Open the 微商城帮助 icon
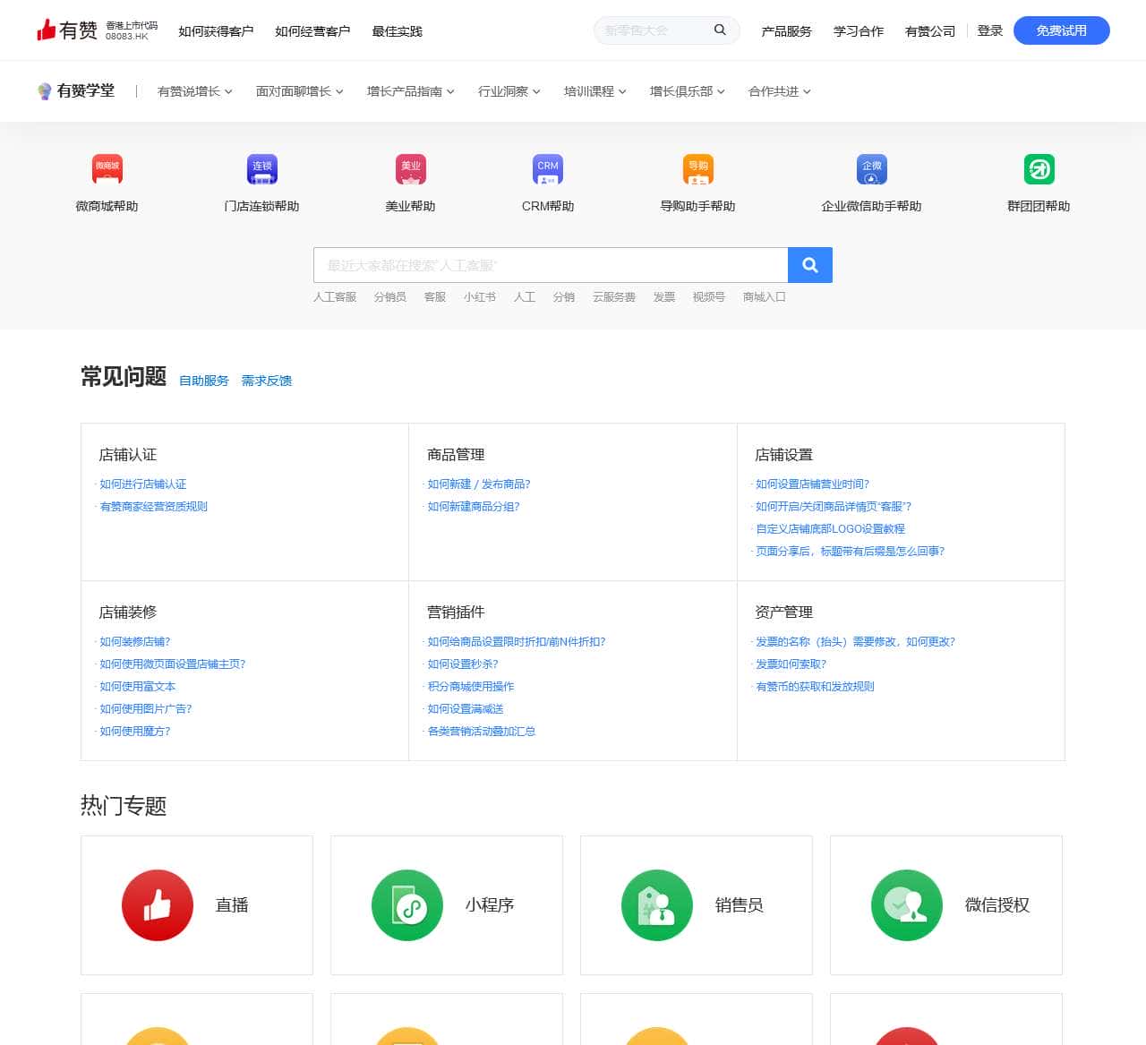The height and width of the screenshot is (1045, 1146). [107, 168]
